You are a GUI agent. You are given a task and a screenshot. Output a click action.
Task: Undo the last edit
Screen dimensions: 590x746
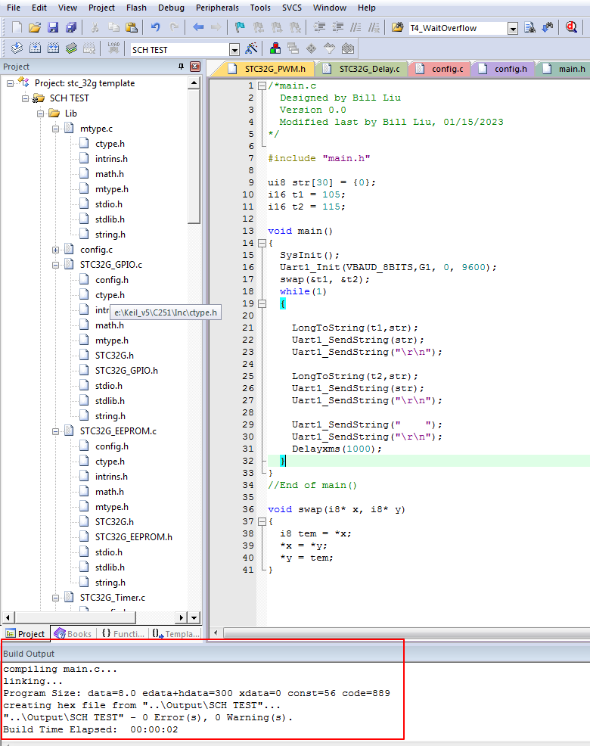155,27
